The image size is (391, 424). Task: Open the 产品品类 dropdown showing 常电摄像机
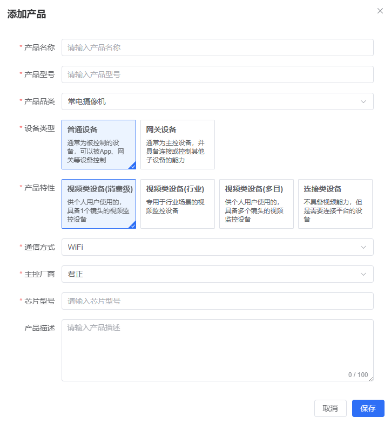click(218, 101)
